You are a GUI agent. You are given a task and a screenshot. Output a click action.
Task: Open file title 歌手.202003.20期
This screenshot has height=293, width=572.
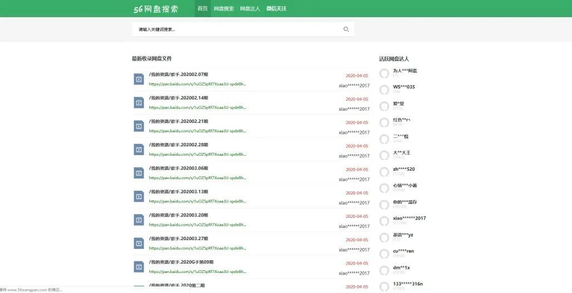(179, 215)
